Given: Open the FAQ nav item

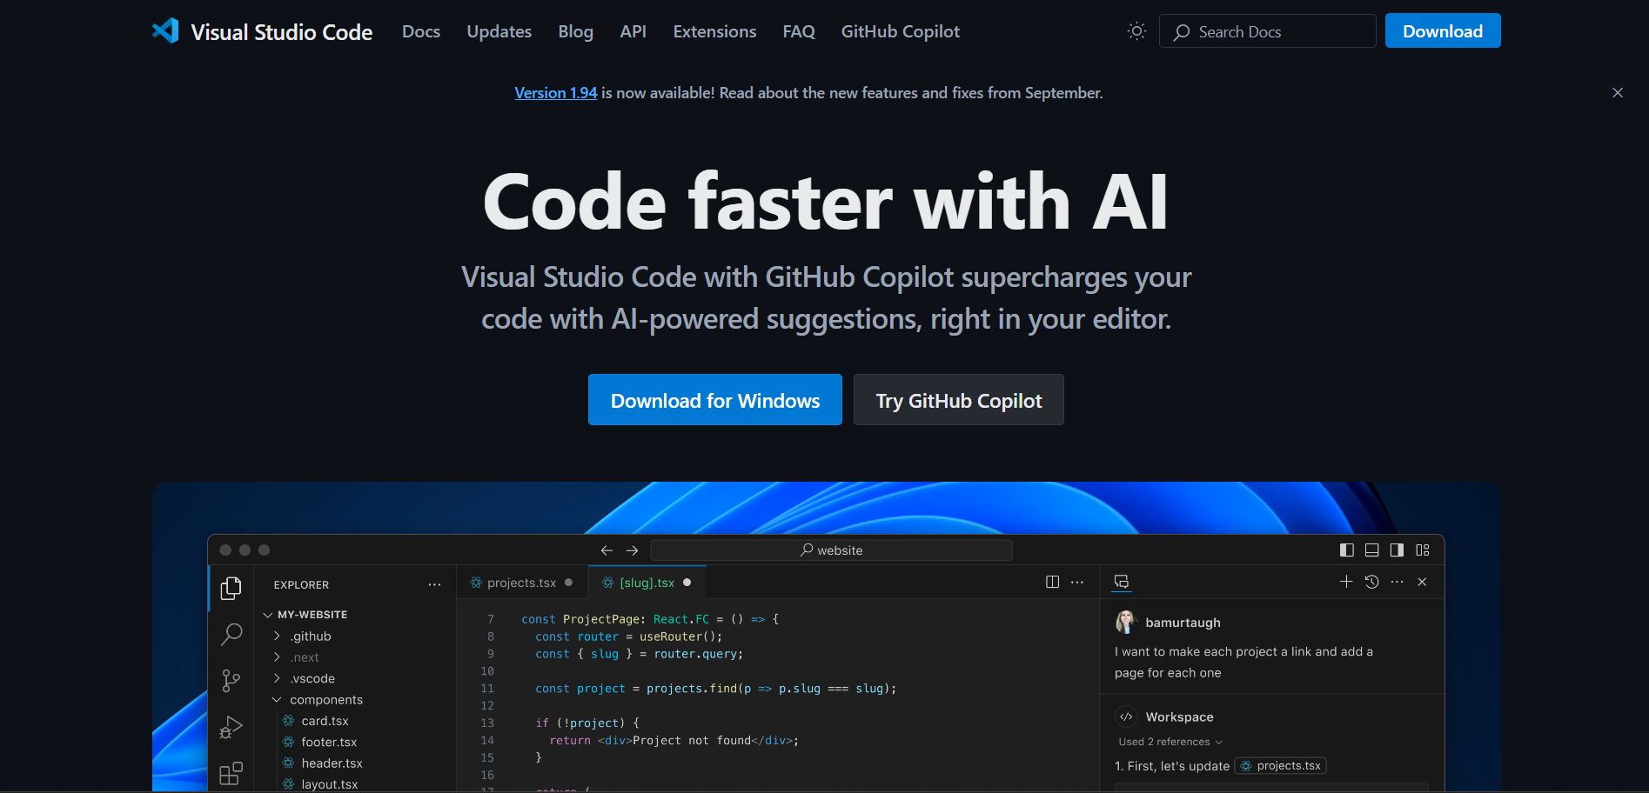Looking at the screenshot, I should pyautogui.click(x=799, y=31).
